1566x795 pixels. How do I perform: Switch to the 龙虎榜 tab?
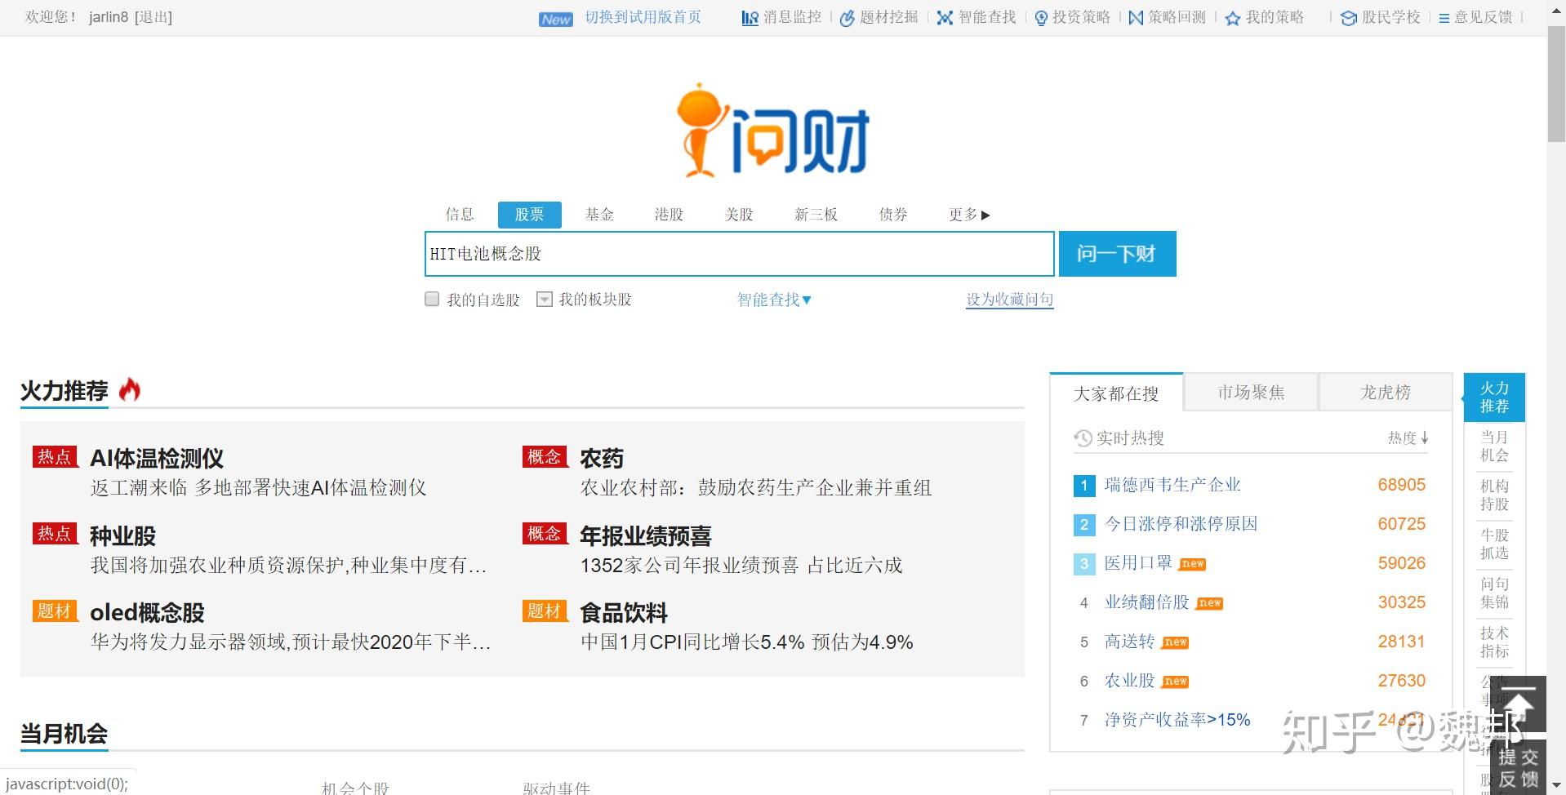(1386, 393)
